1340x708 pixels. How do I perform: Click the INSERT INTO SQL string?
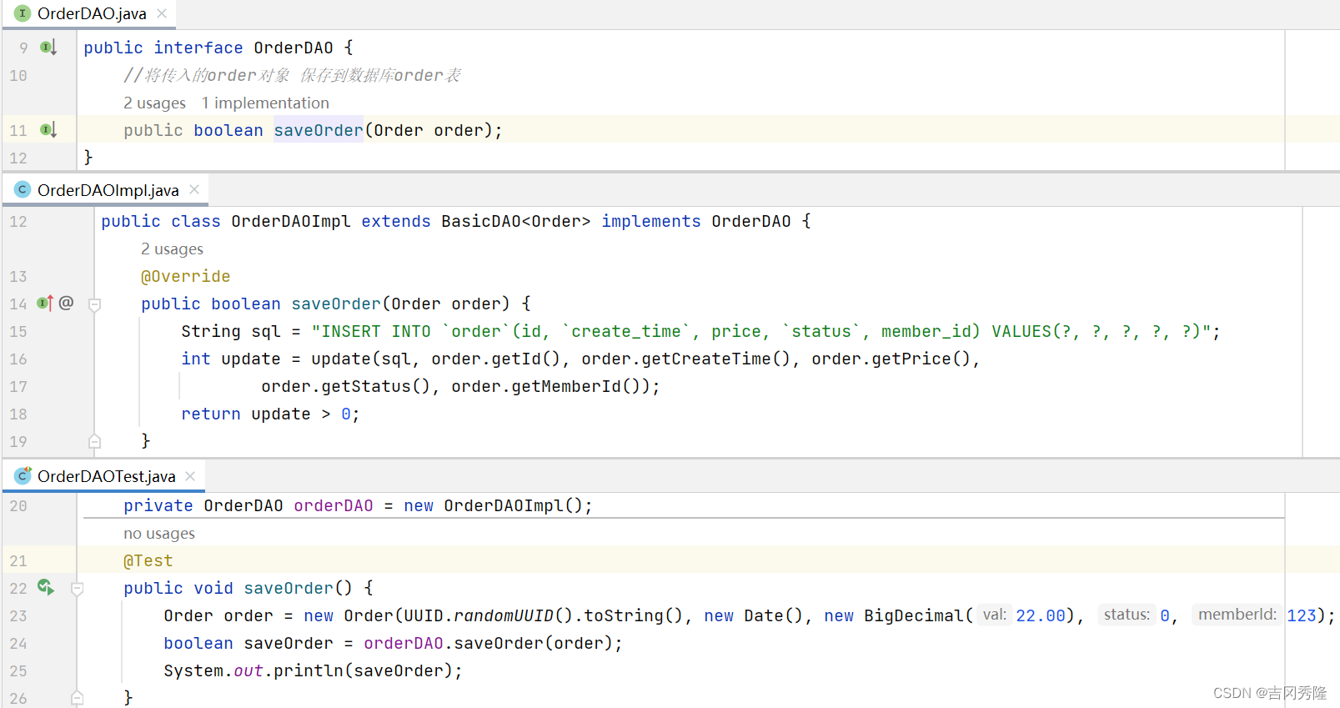click(x=761, y=331)
